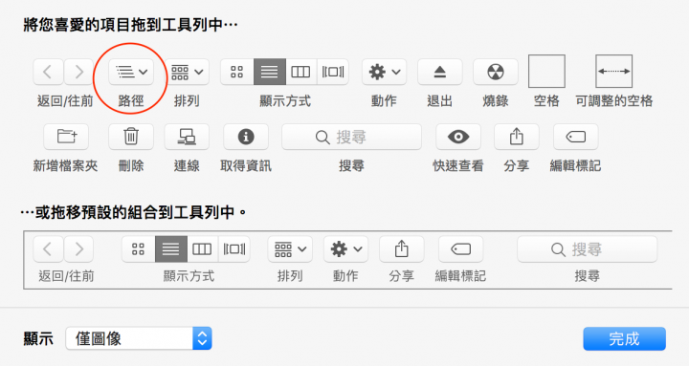Click the 連線 connect to server icon

click(x=187, y=137)
